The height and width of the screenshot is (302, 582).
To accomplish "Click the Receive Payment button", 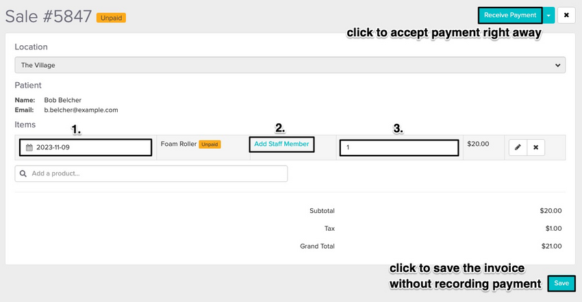I will [510, 15].
